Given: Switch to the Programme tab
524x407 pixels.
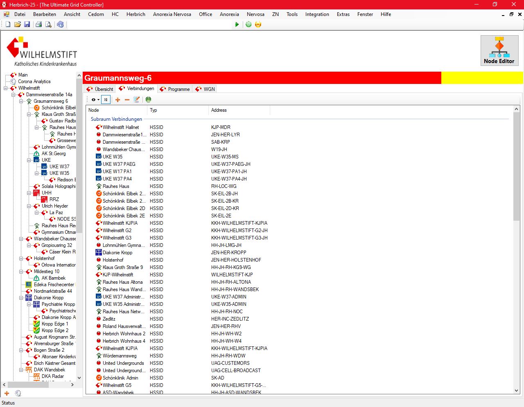Looking at the screenshot, I should pyautogui.click(x=175, y=89).
